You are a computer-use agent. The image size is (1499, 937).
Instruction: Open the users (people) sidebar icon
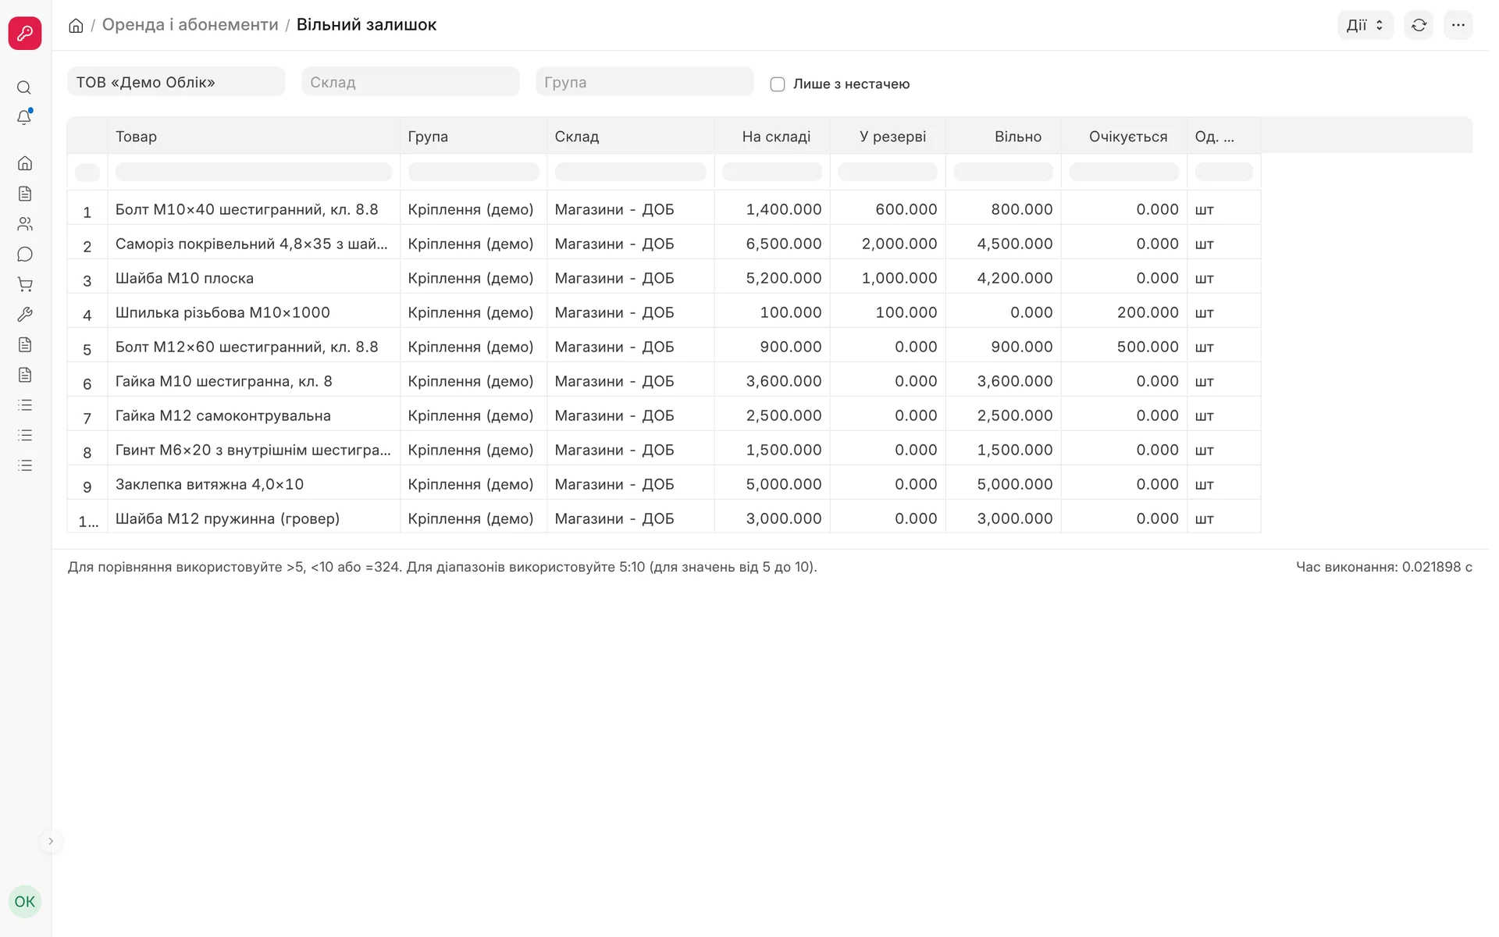click(25, 224)
